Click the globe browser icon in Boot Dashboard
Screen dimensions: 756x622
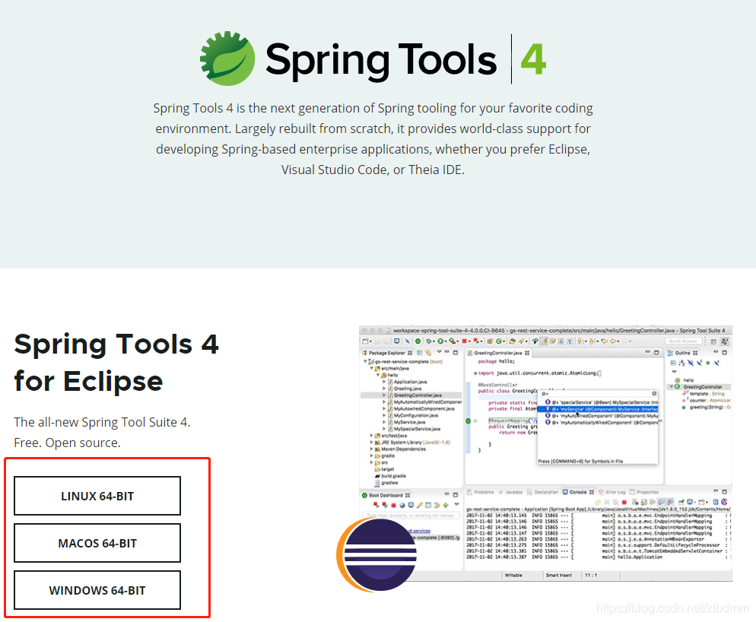(x=402, y=506)
